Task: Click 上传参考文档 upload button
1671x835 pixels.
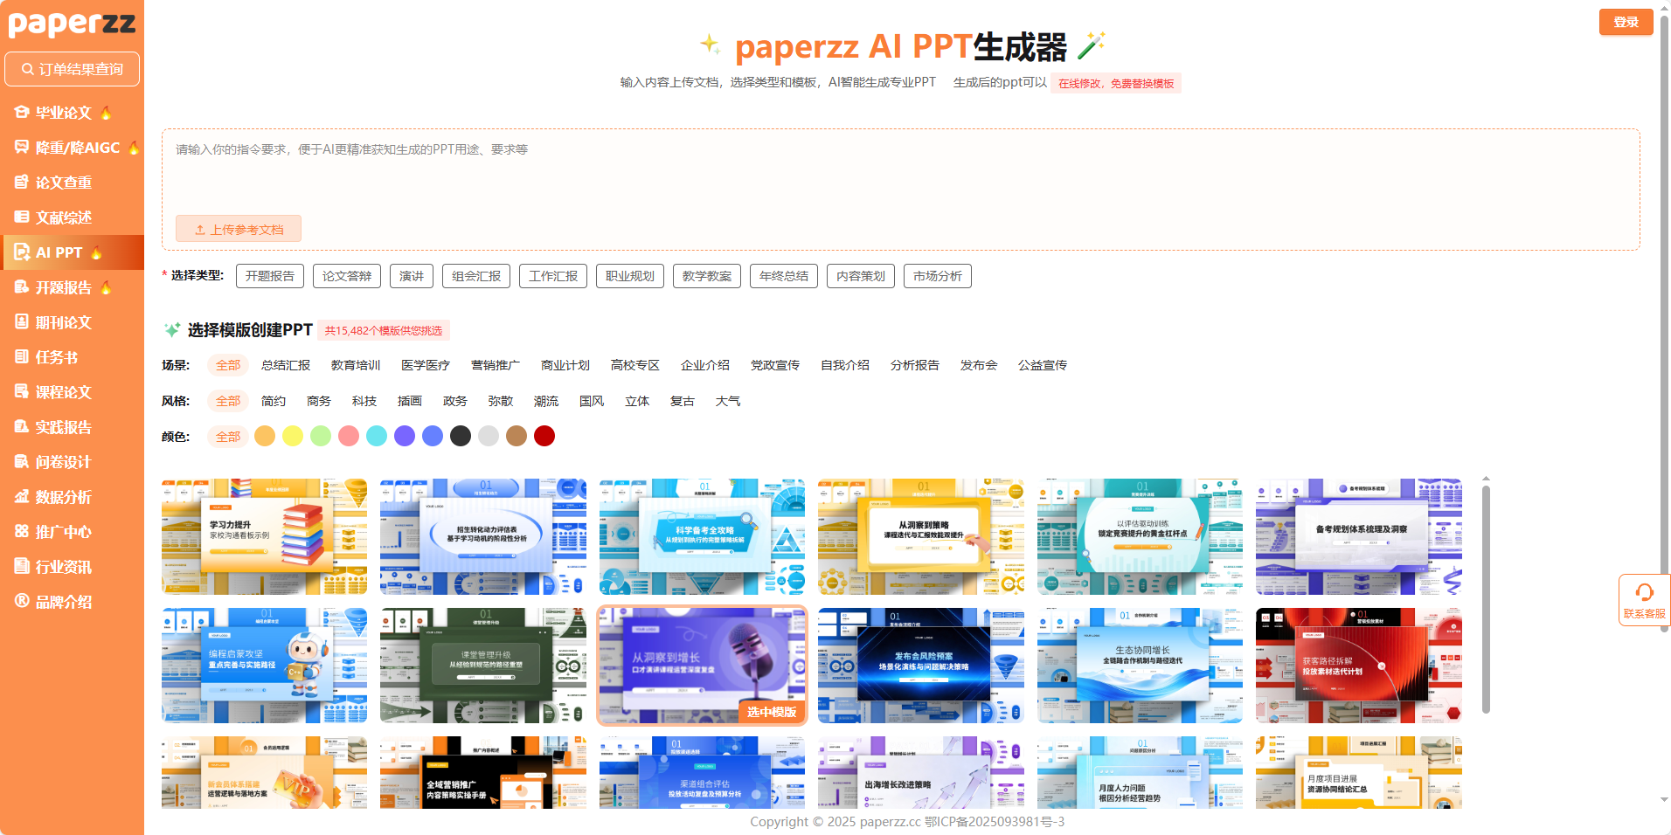Action: pyautogui.click(x=239, y=229)
